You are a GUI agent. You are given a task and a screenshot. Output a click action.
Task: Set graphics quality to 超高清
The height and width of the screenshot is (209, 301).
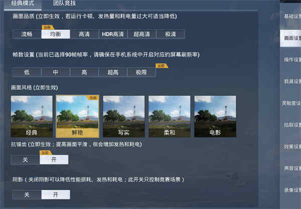point(141,34)
